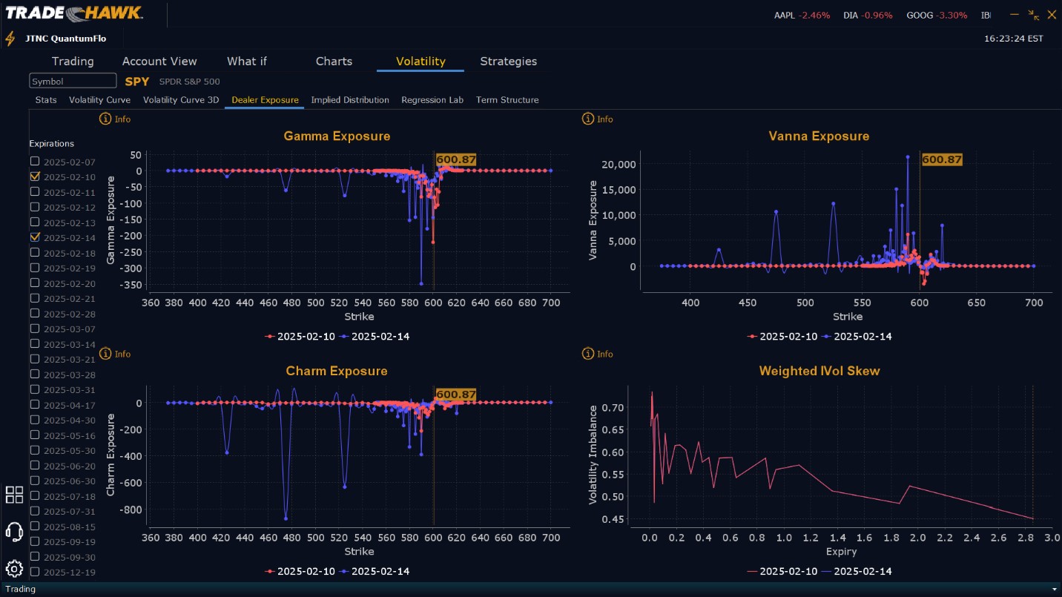Uncheck the 2025-02-14 expiration checkbox
1062x597 pixels.
(x=35, y=237)
